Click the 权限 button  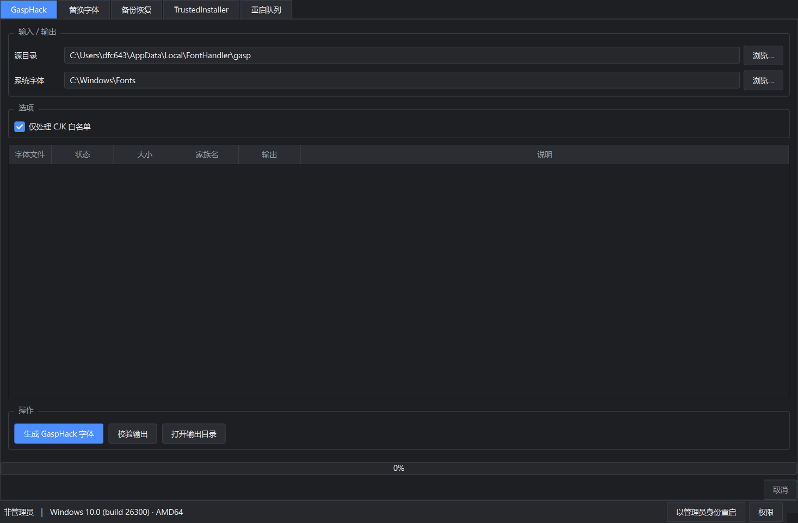pyautogui.click(x=766, y=512)
